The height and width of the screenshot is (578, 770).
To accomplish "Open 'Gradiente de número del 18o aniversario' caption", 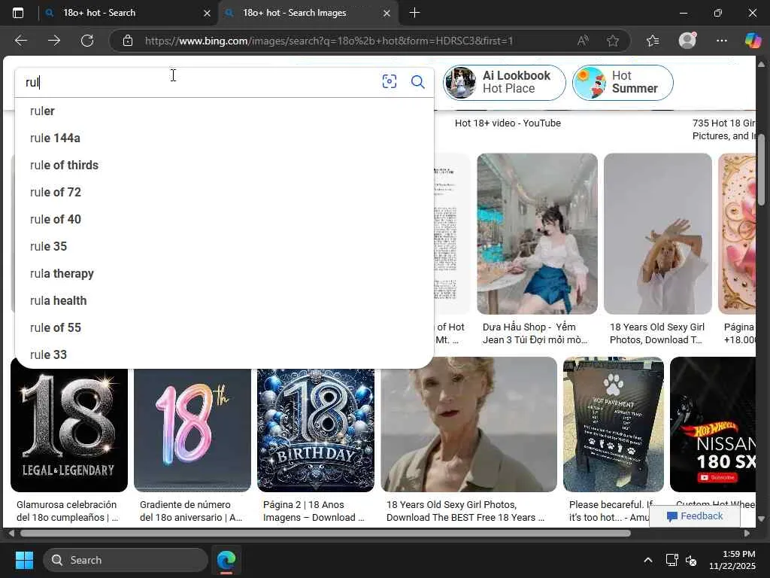I will (191, 511).
